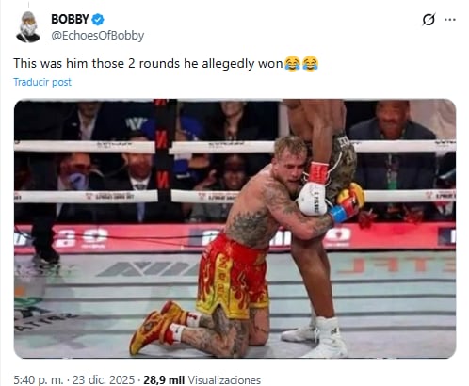The height and width of the screenshot is (386, 469).
Task: Open the Grok explain-post icon
Action: pos(429,20)
